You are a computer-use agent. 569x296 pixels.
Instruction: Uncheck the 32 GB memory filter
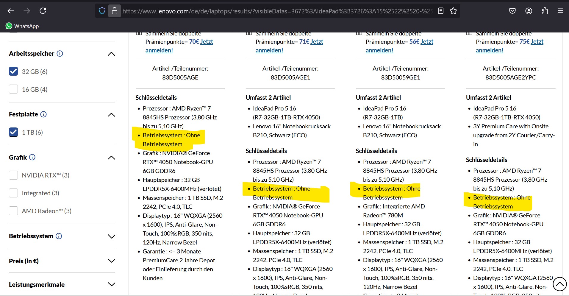[13, 71]
